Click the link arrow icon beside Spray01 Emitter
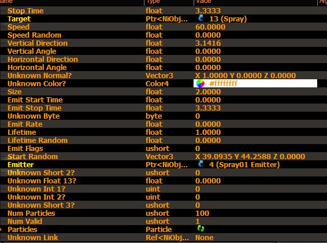Screen dimensions: 327x243 click(x=201, y=164)
